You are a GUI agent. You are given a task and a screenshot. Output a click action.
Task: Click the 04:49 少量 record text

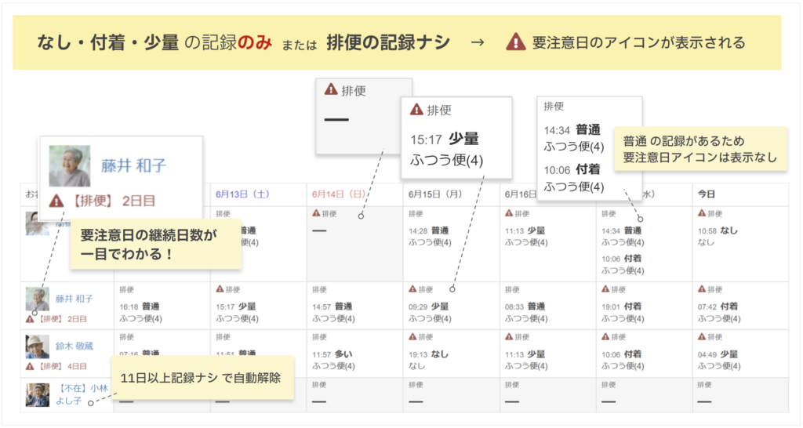coord(718,354)
